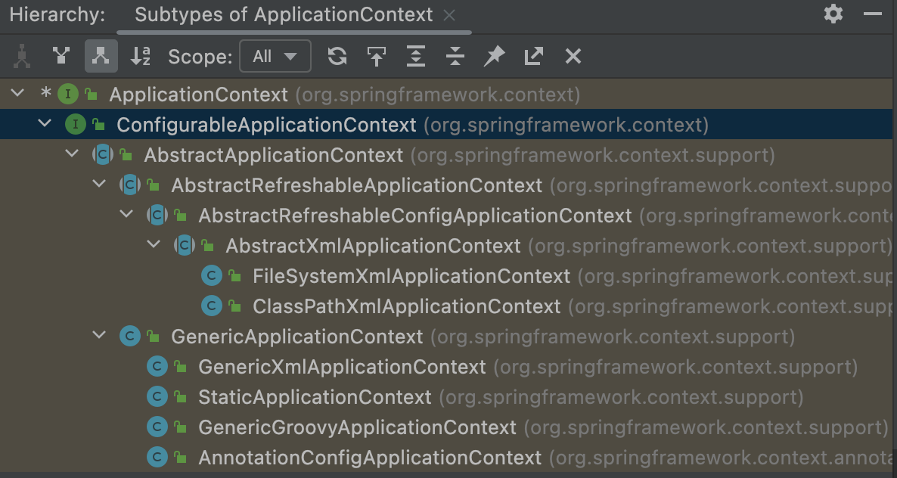This screenshot has height=478, width=897.
Task: Collapse all nodes in the hierarchy
Action: pyautogui.click(x=455, y=56)
